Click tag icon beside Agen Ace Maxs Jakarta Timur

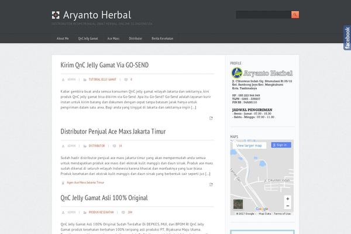click(63, 183)
